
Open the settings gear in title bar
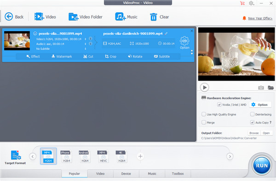[x=251, y=3]
